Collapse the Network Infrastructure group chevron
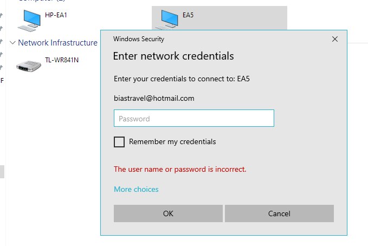Image resolution: width=368 pixels, height=246 pixels. tap(12, 43)
